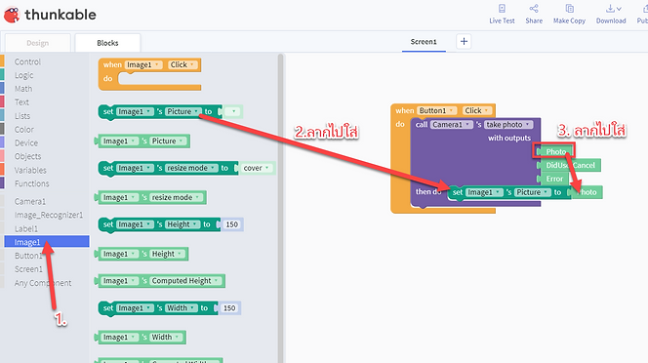Click the 150 value in Width block
The image size is (648, 363).
tap(229, 308)
